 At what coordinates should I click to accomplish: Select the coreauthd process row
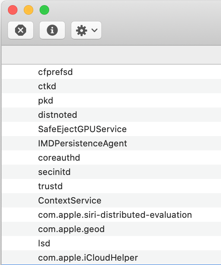[x=111, y=157]
